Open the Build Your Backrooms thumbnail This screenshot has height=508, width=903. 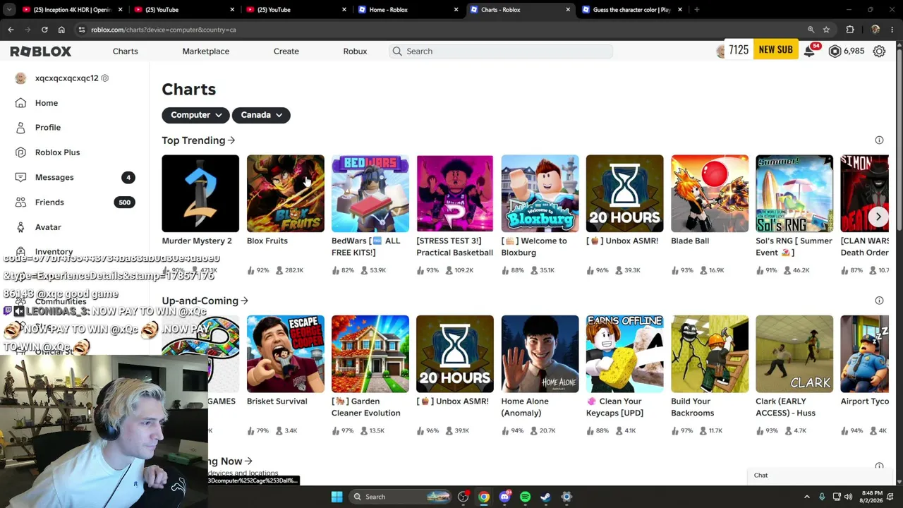pos(710,353)
